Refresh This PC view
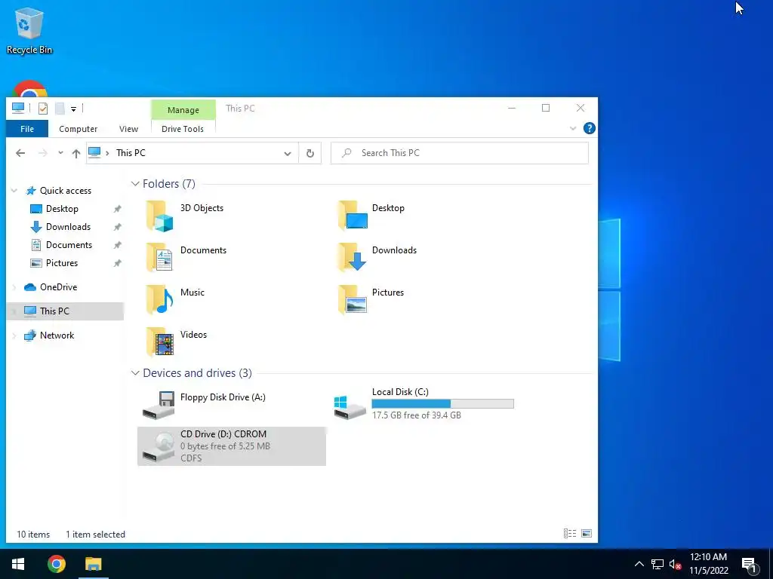Viewport: 773px width, 579px height. (310, 153)
